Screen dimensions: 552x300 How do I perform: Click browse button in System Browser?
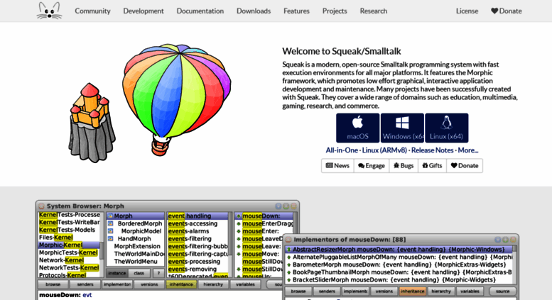[x=53, y=284]
